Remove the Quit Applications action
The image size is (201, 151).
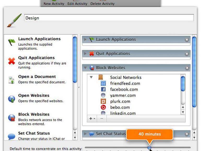(187, 54)
